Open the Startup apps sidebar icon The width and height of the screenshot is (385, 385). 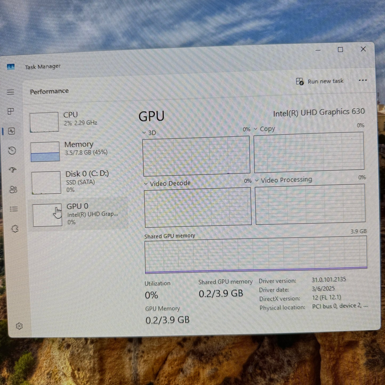point(13,170)
